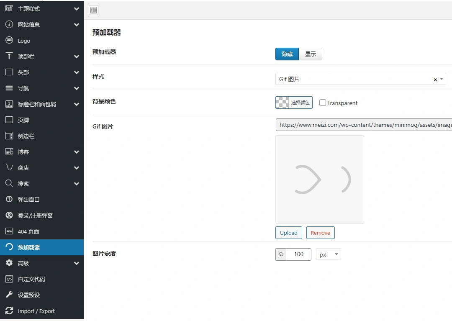452x321 pixels.
Task: Keep preloader hidden by clicking 隐藏
Action: tap(287, 54)
